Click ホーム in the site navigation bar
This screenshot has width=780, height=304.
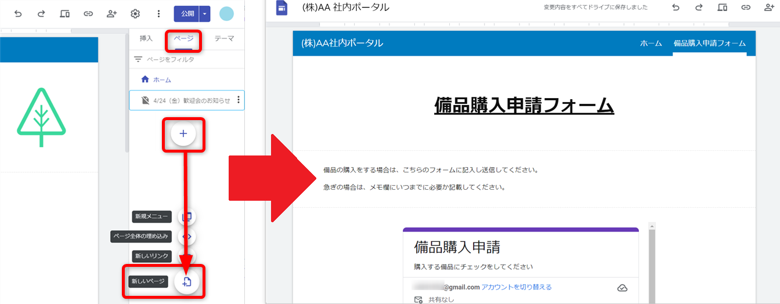(x=651, y=44)
